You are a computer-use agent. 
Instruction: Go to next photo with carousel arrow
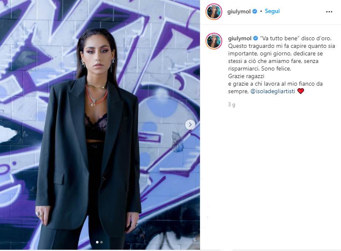tap(190, 125)
